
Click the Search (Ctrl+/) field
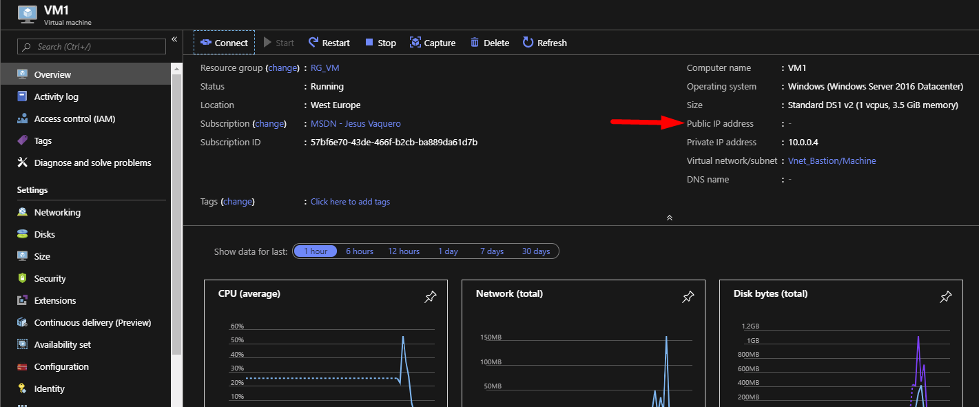[90, 46]
